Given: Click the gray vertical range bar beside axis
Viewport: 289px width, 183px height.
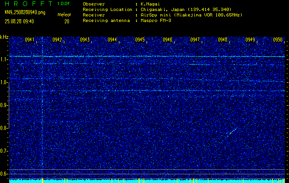Looking at the screenshot, I should 9,105.
